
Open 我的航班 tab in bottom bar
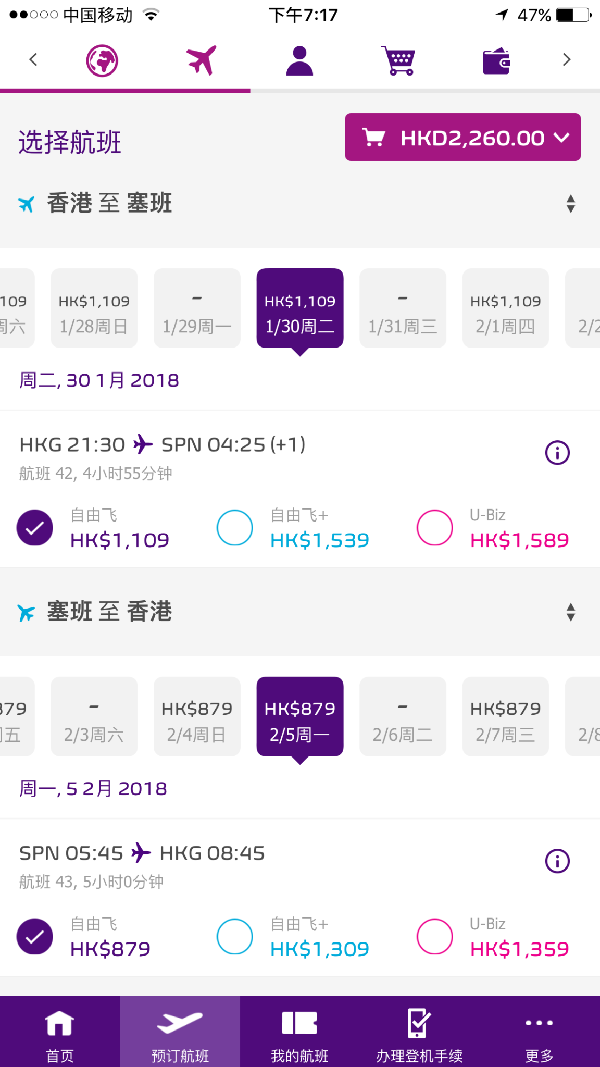point(299,1032)
